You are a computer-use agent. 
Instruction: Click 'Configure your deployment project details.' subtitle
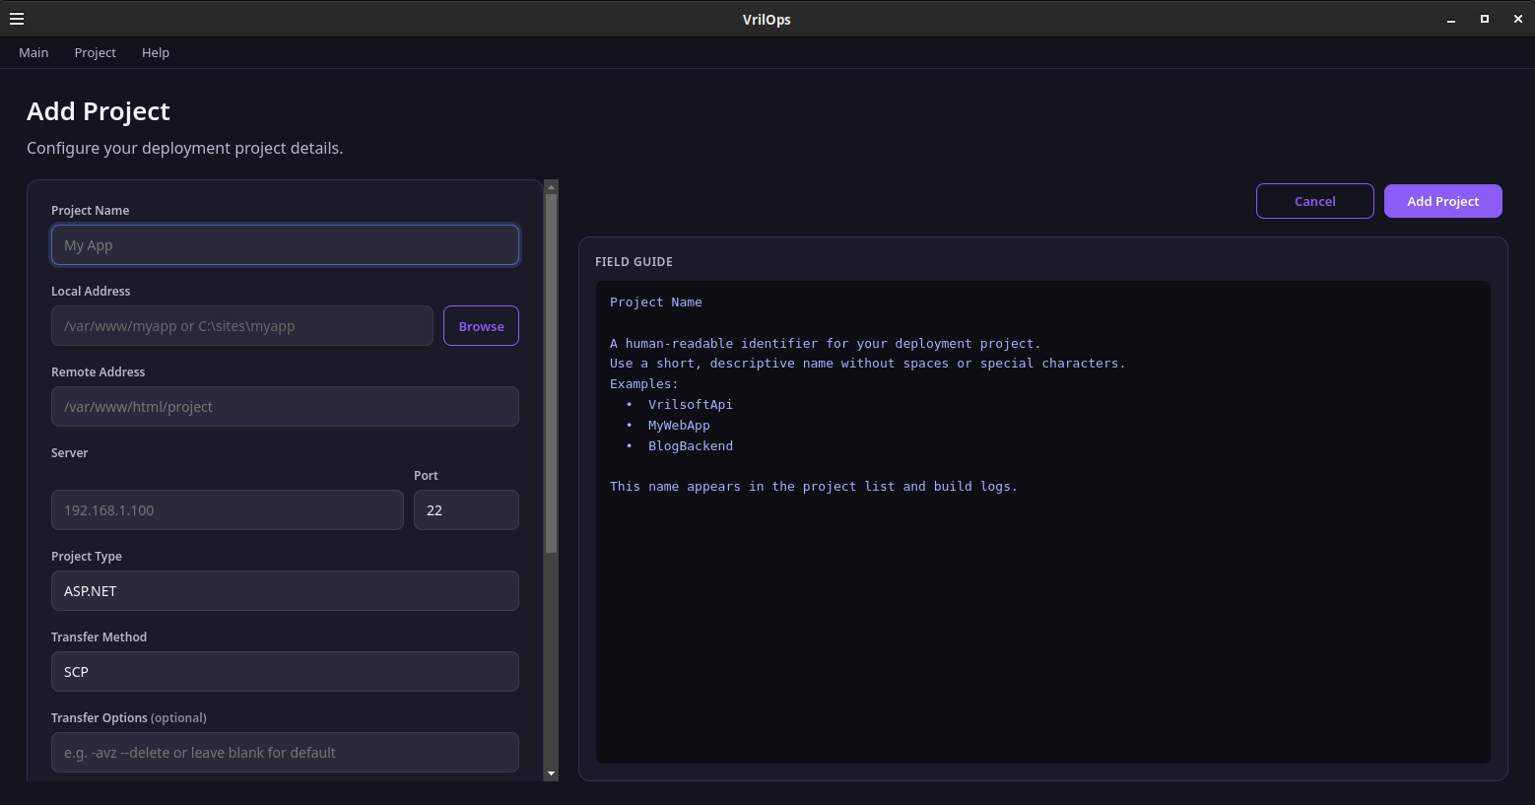pos(185,149)
